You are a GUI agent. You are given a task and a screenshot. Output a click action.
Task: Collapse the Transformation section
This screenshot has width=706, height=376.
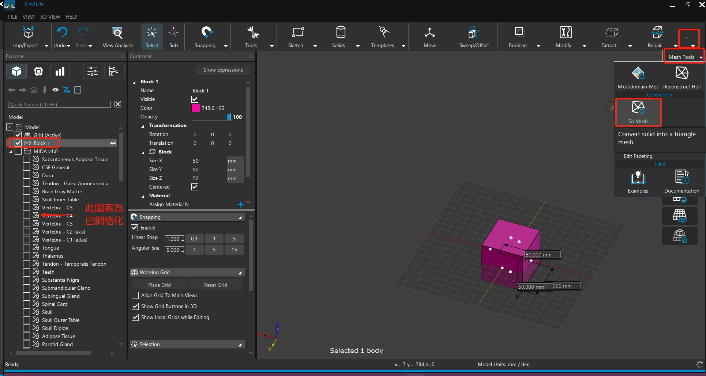(143, 126)
